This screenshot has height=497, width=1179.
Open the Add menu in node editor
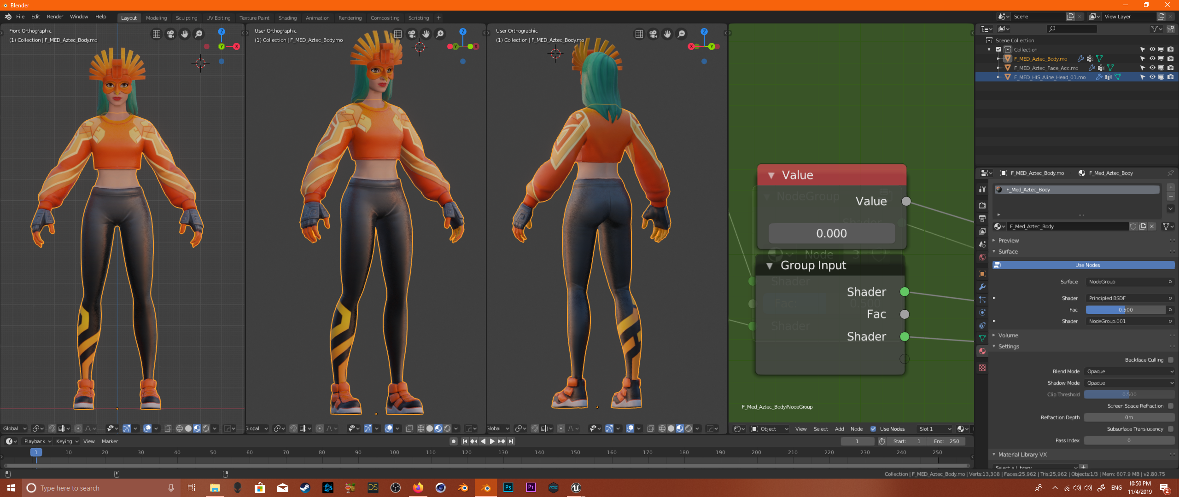[x=839, y=429]
